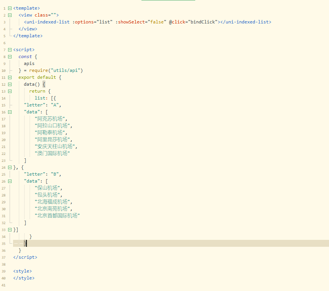Viewport: 329px width, 291px height.
Task: Click the apis identifier on line 9
Action: click(29, 63)
